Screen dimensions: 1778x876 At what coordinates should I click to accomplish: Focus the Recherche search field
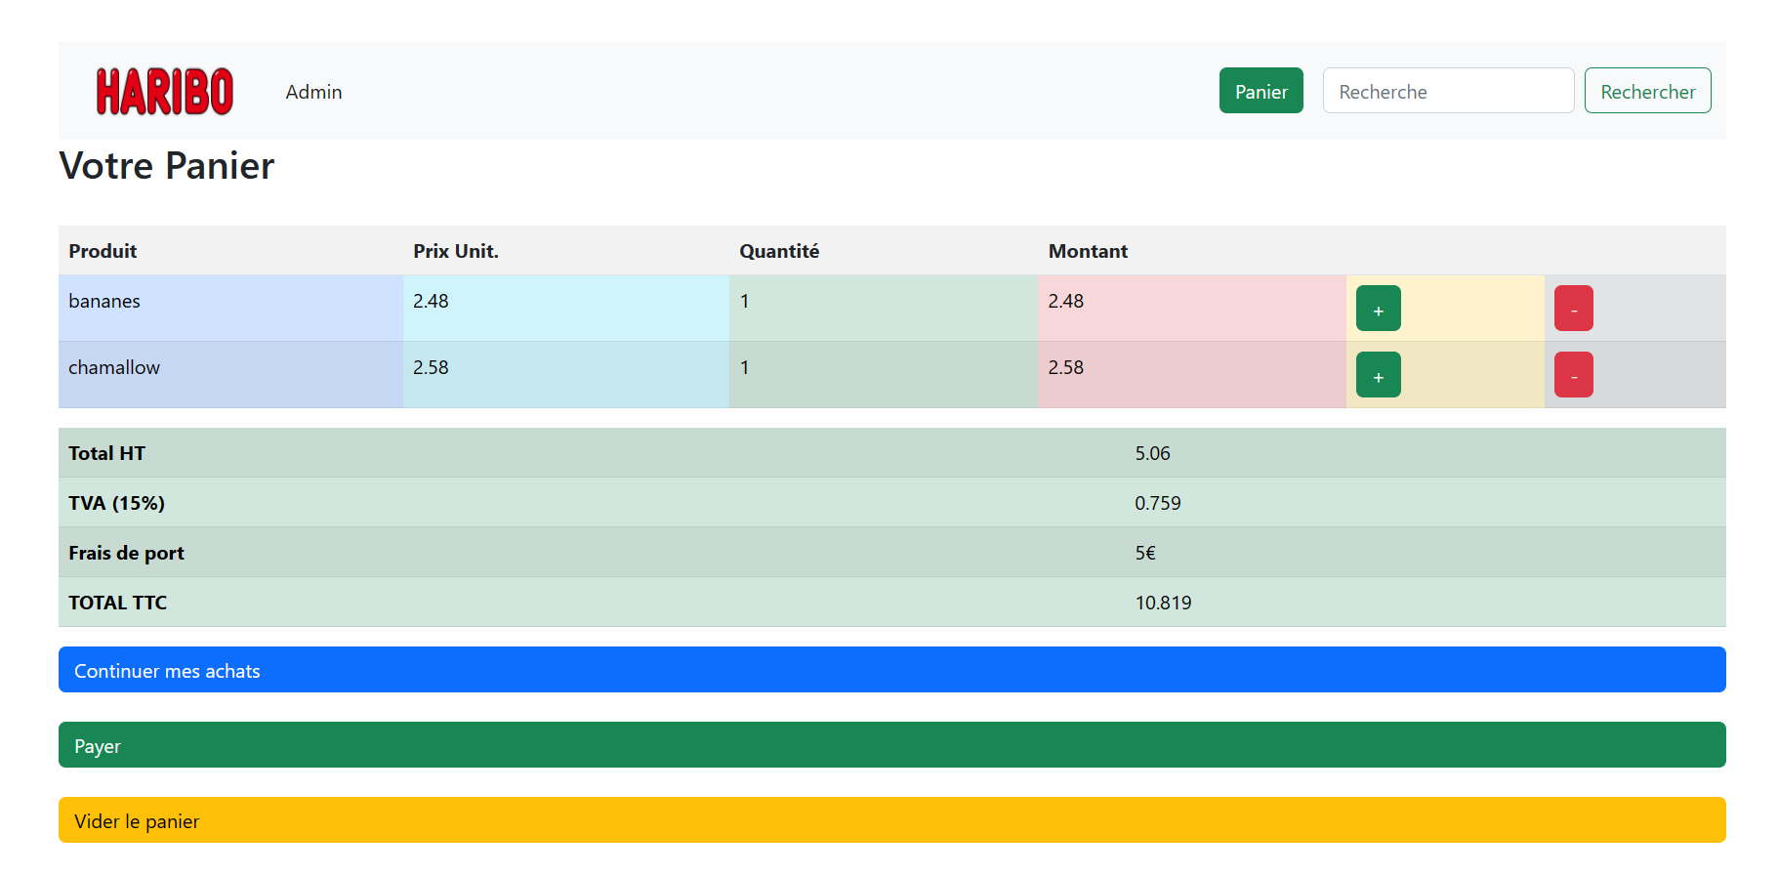click(x=1447, y=91)
